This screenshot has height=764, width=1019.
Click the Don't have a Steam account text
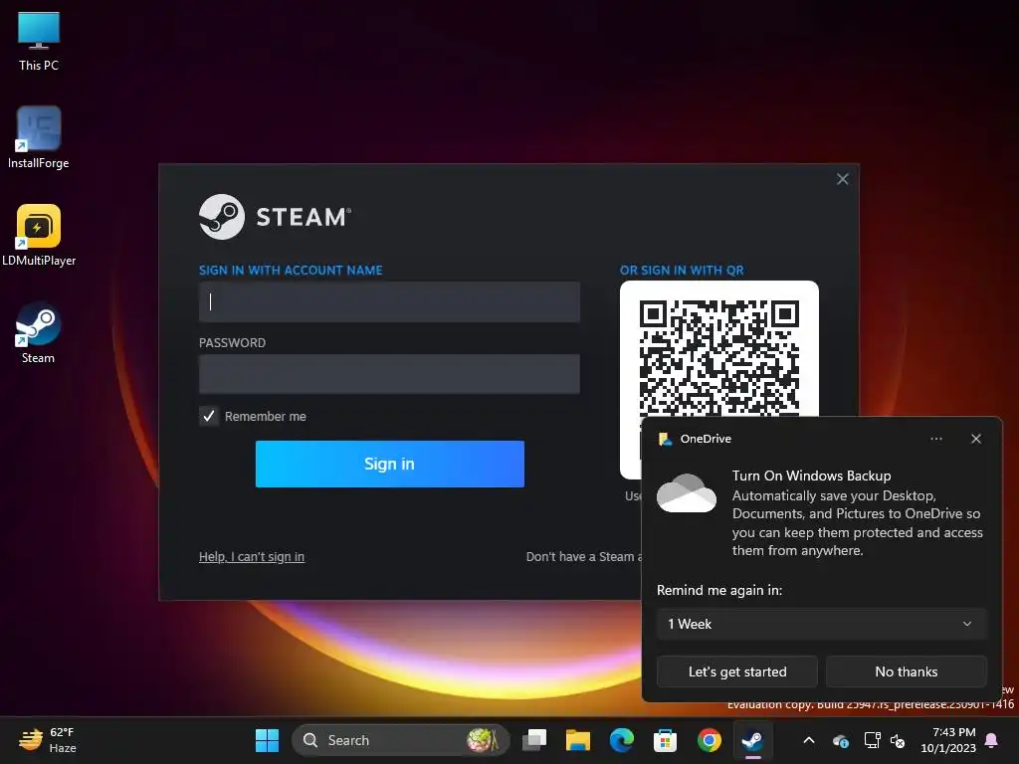584,557
